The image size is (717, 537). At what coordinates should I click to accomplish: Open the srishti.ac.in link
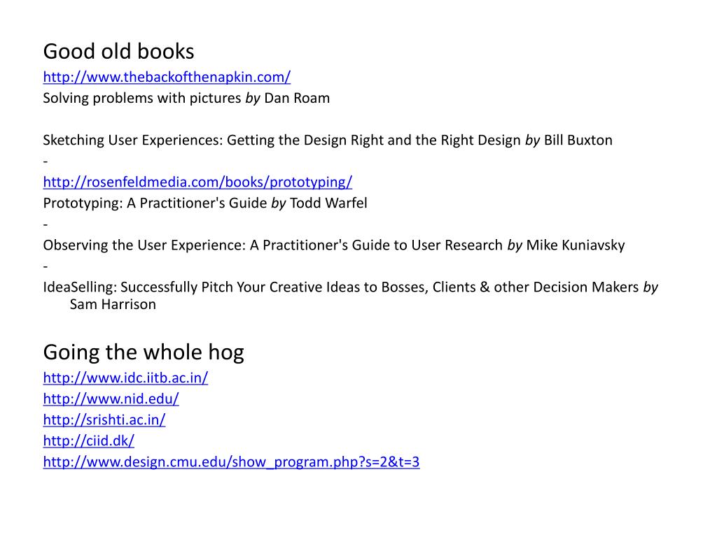(104, 420)
